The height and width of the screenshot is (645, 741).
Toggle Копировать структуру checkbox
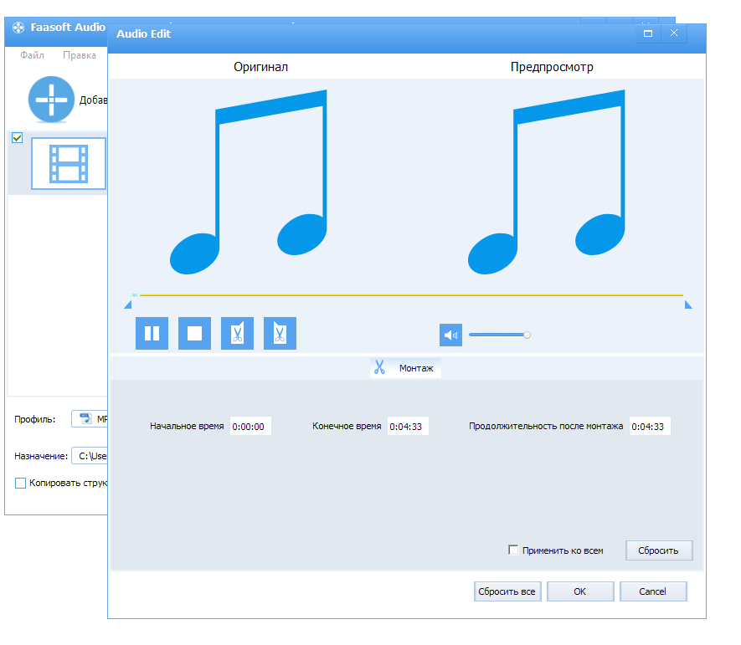(20, 483)
